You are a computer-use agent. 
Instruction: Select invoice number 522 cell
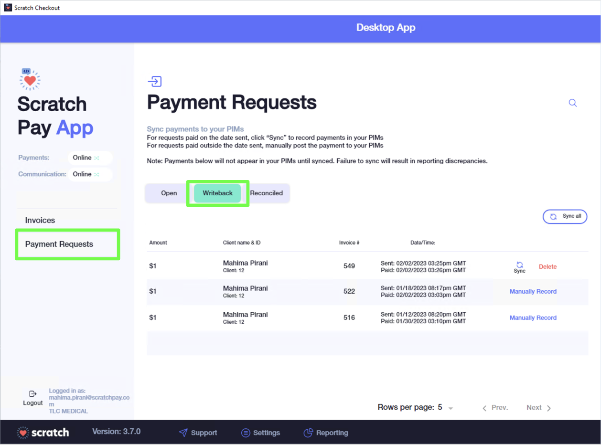tap(349, 291)
